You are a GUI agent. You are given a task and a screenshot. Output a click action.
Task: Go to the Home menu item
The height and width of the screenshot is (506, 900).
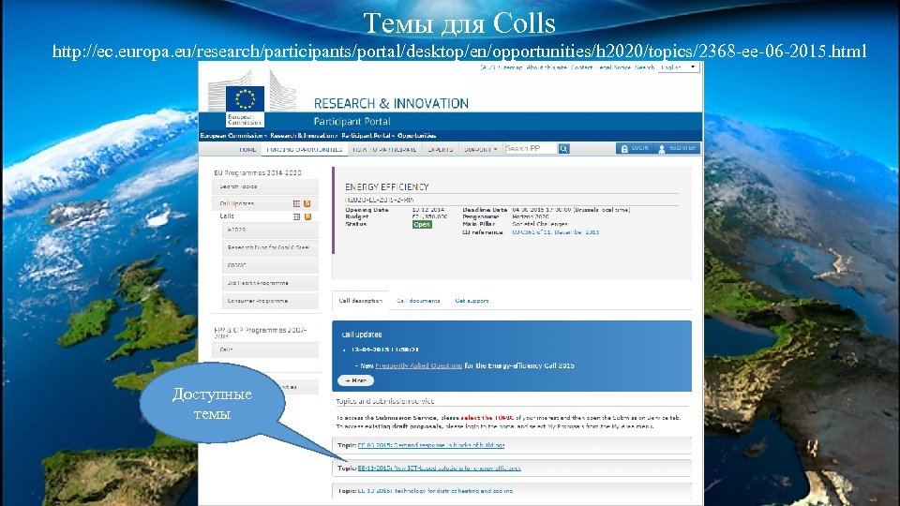247,149
